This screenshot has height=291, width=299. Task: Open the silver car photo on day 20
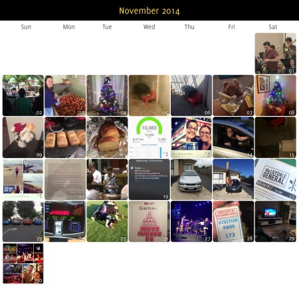[191, 179]
